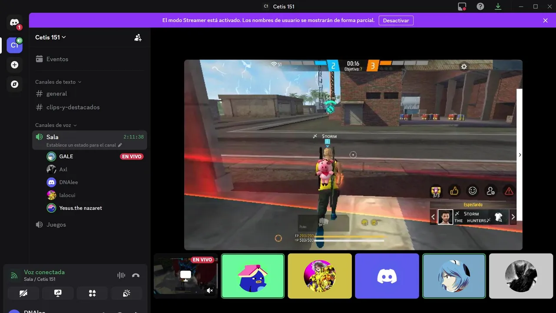Click the in-game 3/3 gift box icon
This screenshot has width=556, height=313.
[436, 192]
